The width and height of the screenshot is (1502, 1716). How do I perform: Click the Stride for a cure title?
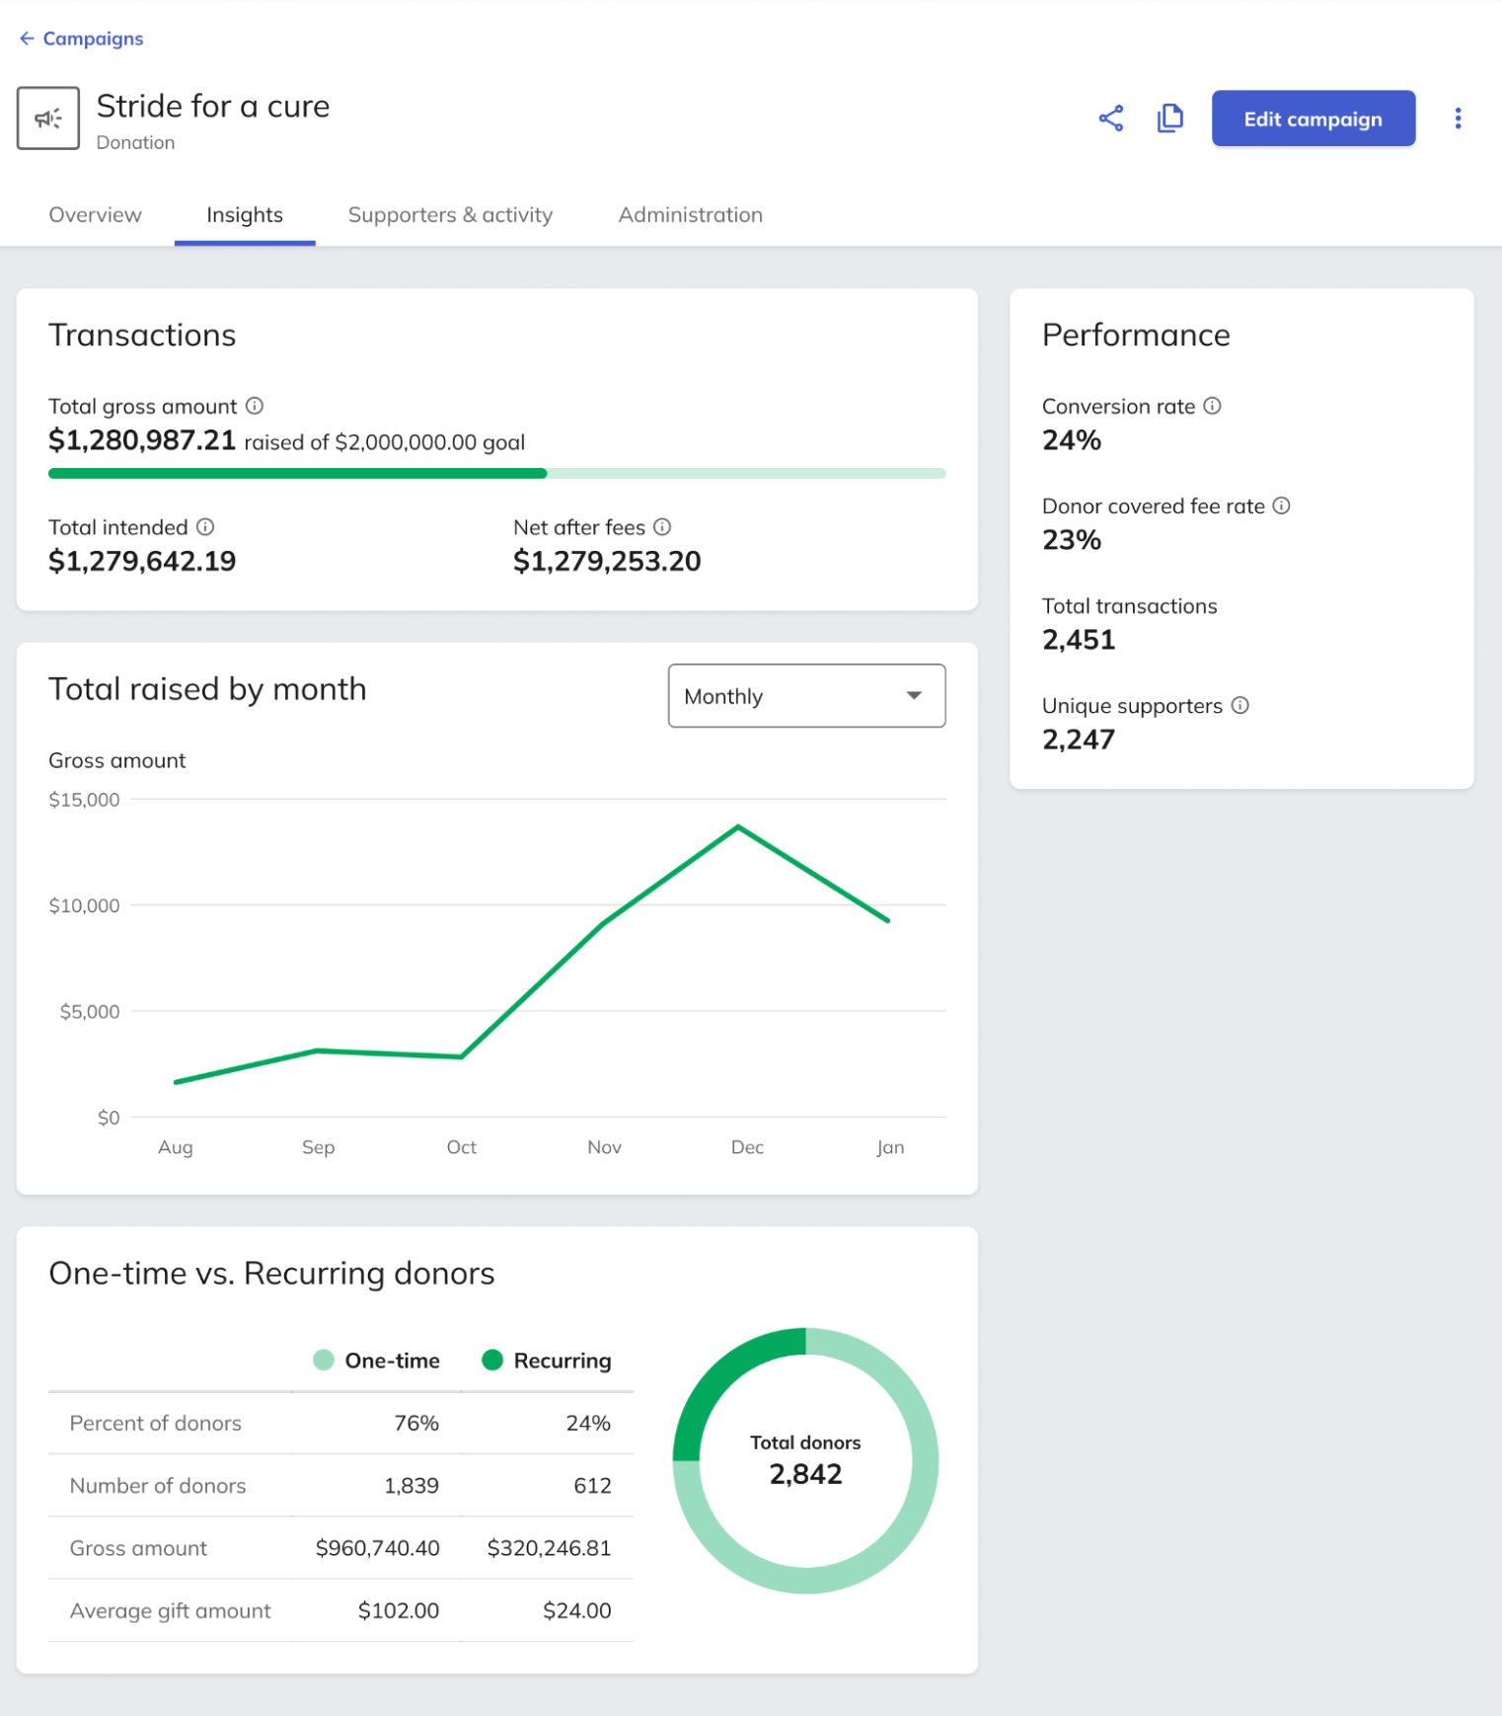tap(213, 106)
